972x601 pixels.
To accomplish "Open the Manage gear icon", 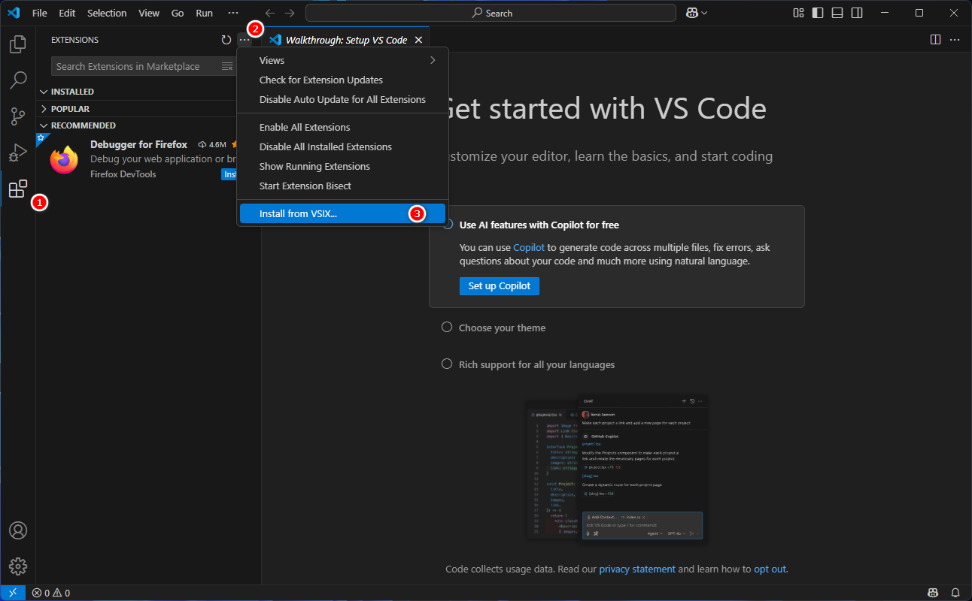I will (x=18, y=566).
